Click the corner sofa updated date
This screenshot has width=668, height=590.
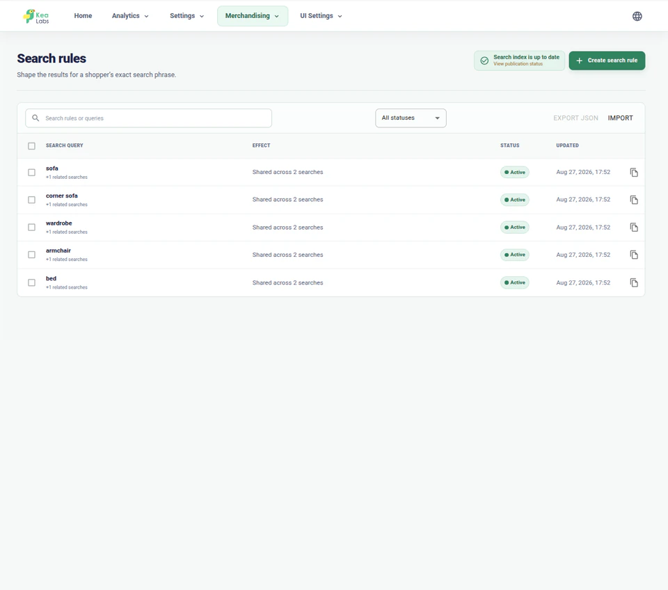(x=583, y=200)
